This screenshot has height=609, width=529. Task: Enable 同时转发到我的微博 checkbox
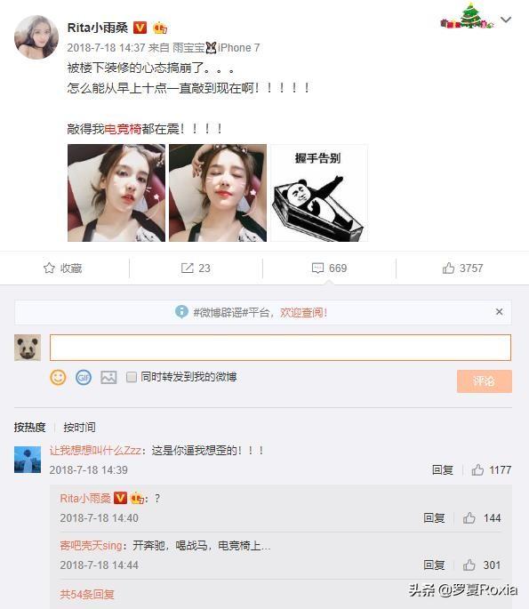click(132, 377)
